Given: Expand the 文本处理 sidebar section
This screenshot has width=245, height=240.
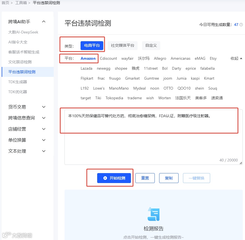Looking at the screenshot, I should click(x=44, y=151).
